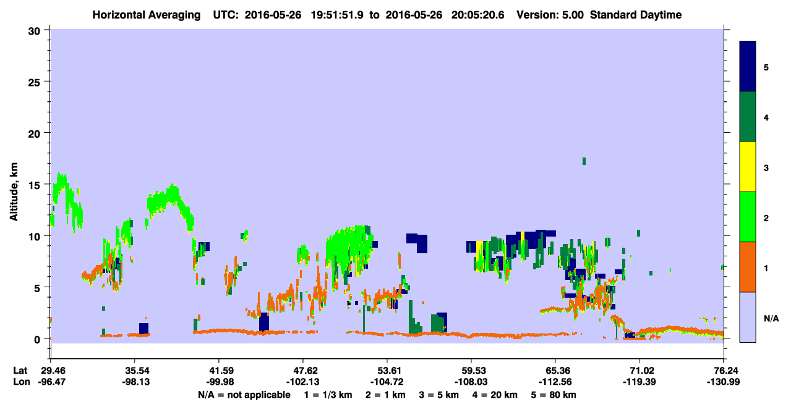
Task: Click the 'Altitude, km' axis label
Action: click(x=14, y=191)
